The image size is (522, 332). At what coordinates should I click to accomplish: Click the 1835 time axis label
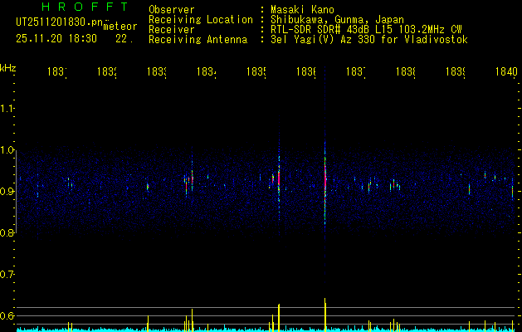(256, 71)
